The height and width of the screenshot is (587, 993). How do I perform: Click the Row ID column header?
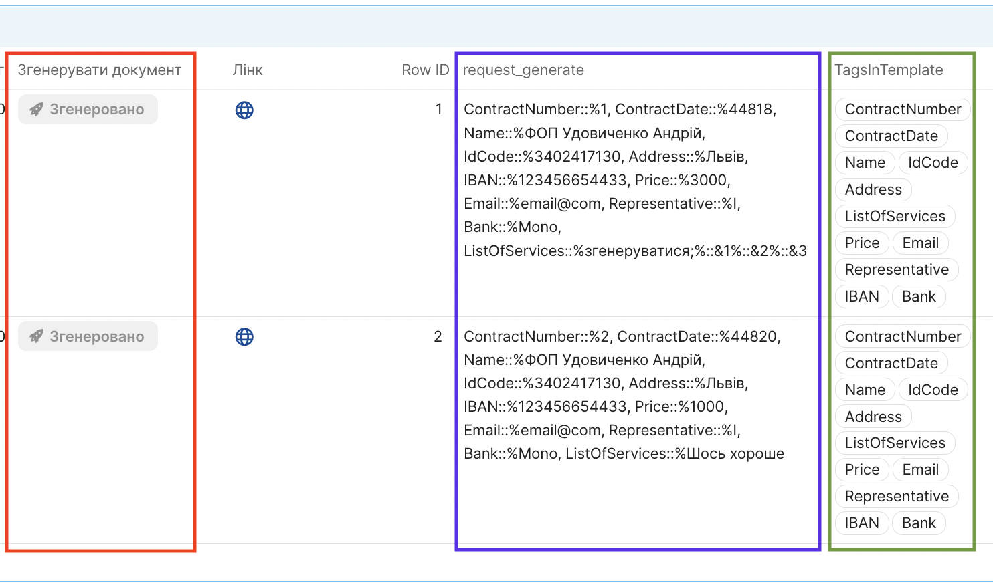click(425, 70)
